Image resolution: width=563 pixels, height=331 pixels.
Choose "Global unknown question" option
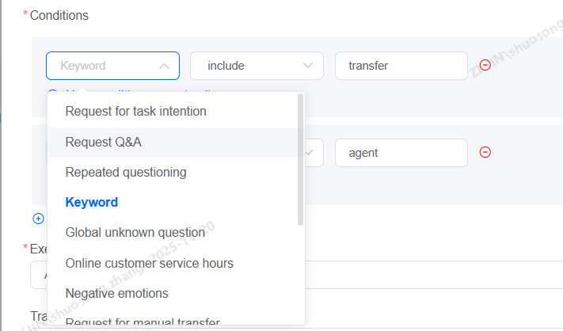(135, 233)
